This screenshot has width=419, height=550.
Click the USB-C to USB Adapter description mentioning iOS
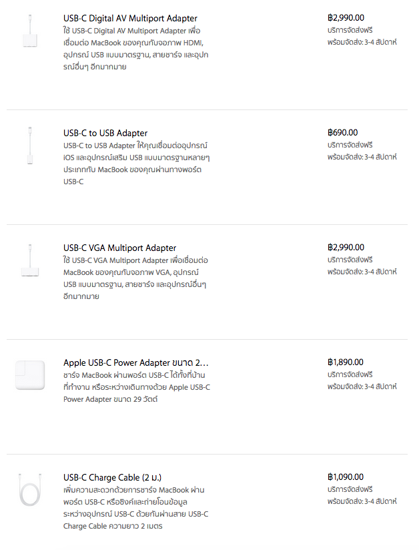pos(136,164)
